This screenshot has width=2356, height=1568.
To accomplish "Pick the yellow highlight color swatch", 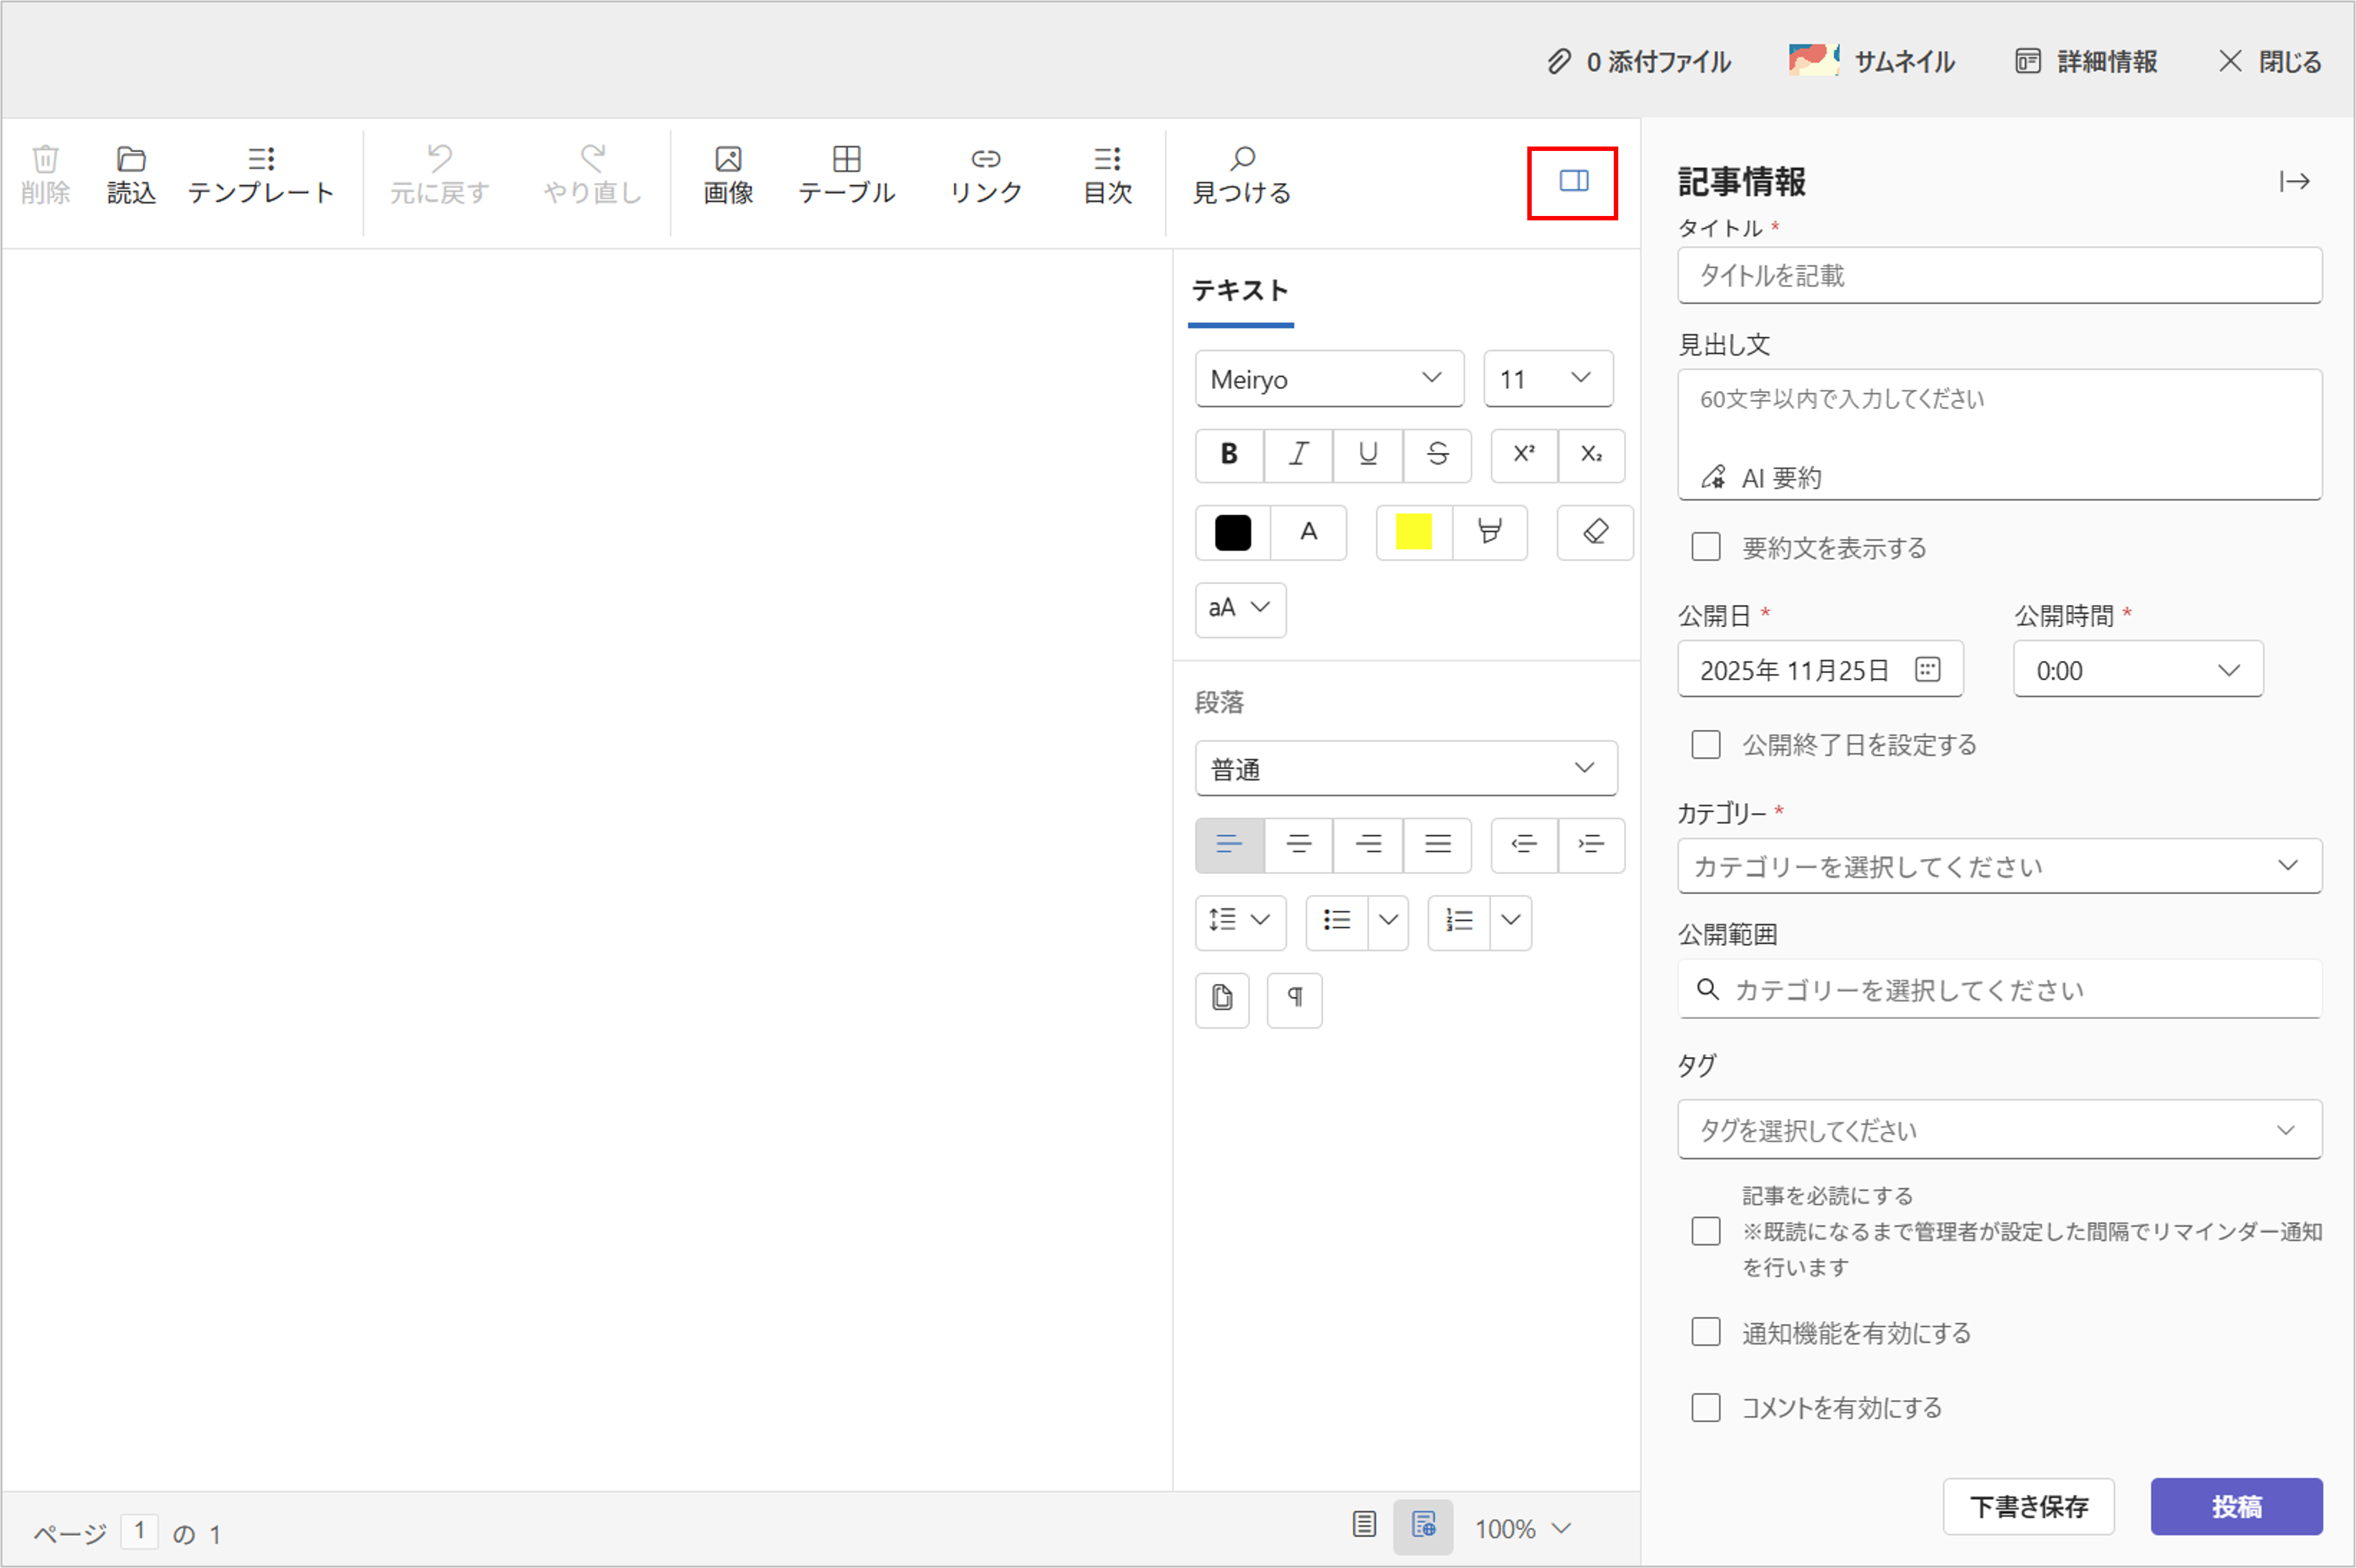I will (1413, 532).
